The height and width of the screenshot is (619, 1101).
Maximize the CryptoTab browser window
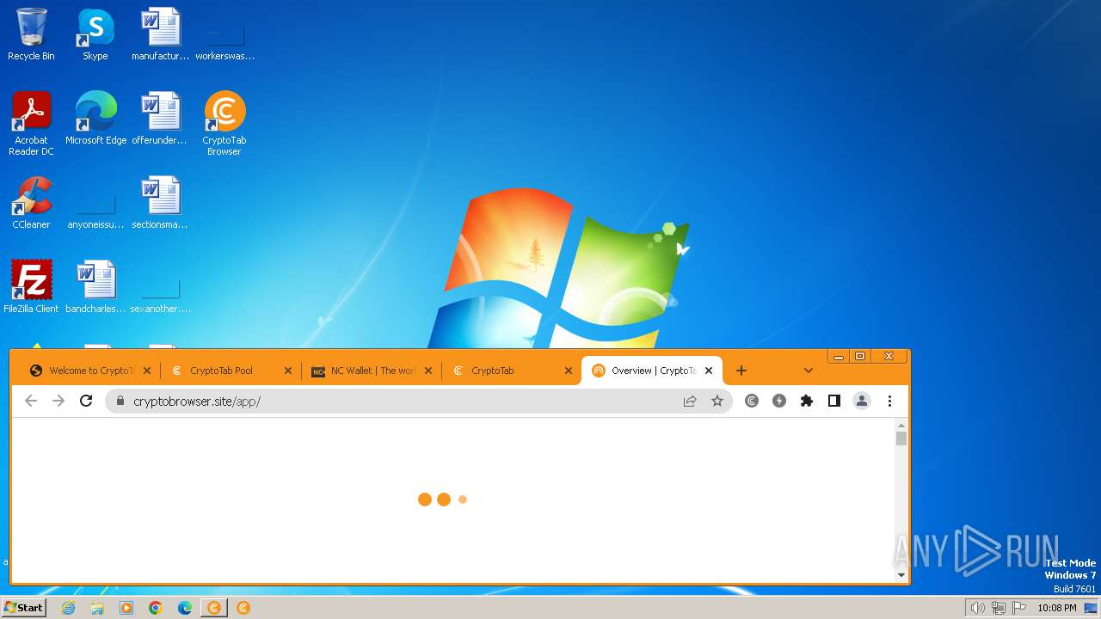[859, 356]
